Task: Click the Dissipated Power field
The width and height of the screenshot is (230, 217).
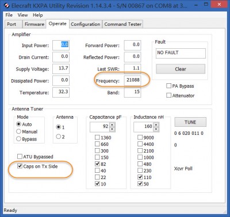Action: [x=61, y=80]
